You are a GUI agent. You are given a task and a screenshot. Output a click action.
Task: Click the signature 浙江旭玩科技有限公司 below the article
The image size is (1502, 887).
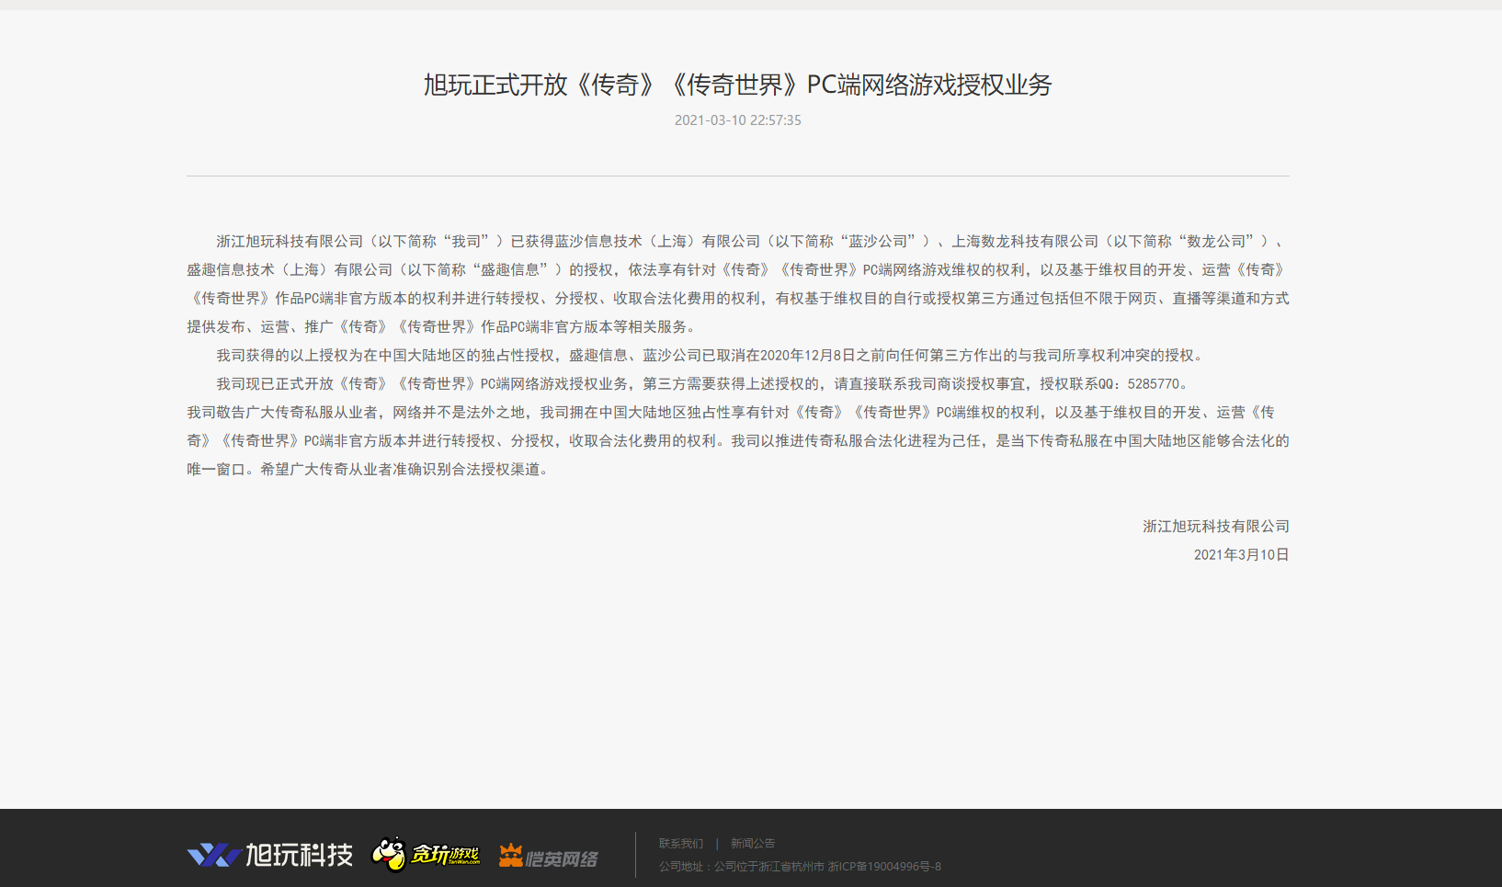[x=1216, y=527]
